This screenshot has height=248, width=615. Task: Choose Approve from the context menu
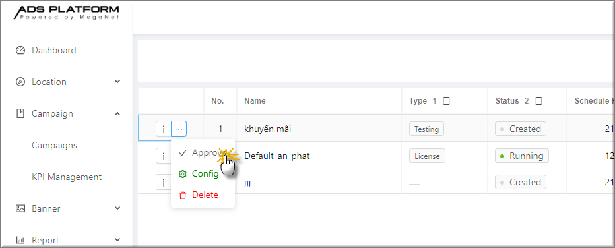203,153
